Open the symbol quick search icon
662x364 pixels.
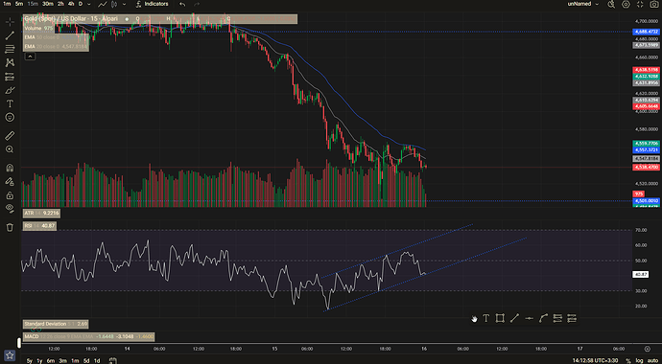[611, 4]
